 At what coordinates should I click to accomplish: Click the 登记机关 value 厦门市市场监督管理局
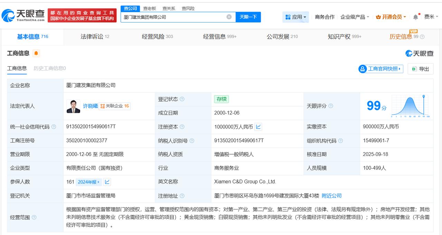point(91,196)
